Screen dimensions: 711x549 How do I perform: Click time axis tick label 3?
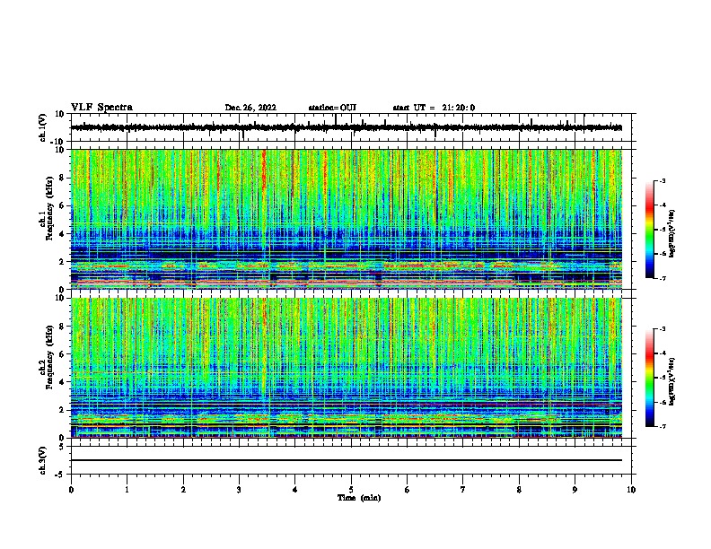click(x=239, y=490)
